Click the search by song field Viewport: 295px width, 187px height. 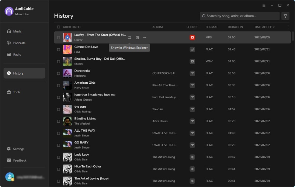coord(240,16)
